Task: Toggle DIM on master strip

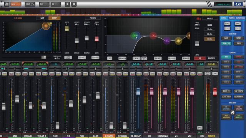Action: tap(215, 74)
